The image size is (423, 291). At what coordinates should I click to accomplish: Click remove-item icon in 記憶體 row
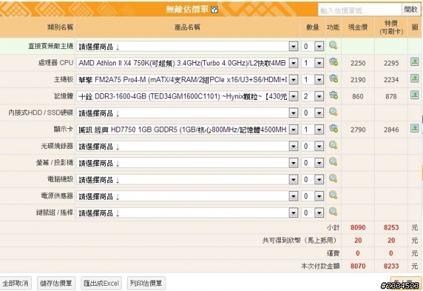coord(333,95)
